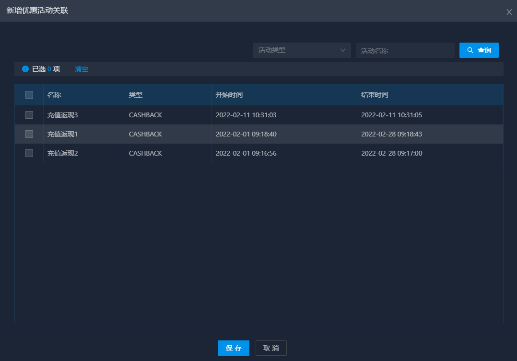
Task: Click the 类型 column header
Action: pyautogui.click(x=136, y=95)
